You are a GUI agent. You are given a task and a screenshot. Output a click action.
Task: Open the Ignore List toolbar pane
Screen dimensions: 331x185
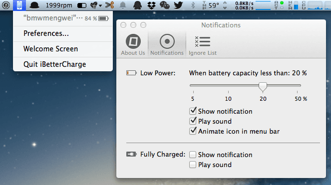[203, 45]
